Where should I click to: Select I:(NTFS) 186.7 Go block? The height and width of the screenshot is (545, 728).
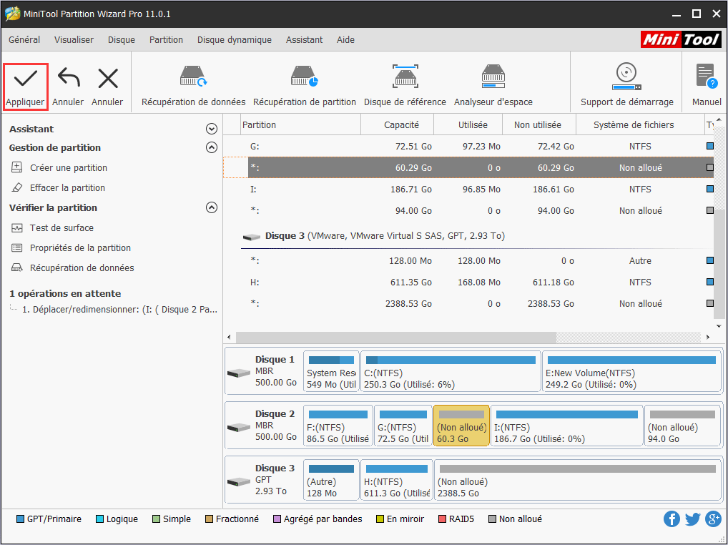(567, 426)
